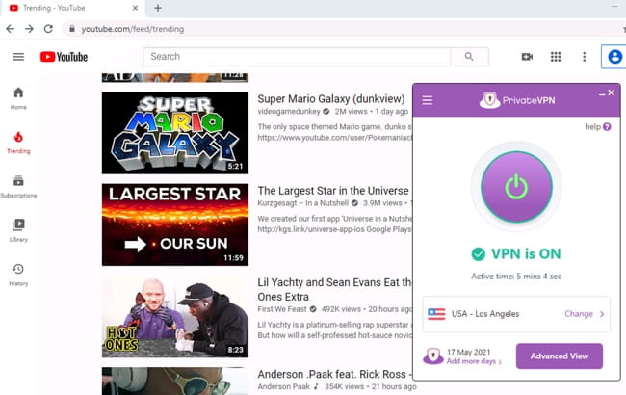Click the Add more days link
The width and height of the screenshot is (626, 395).
click(x=474, y=362)
